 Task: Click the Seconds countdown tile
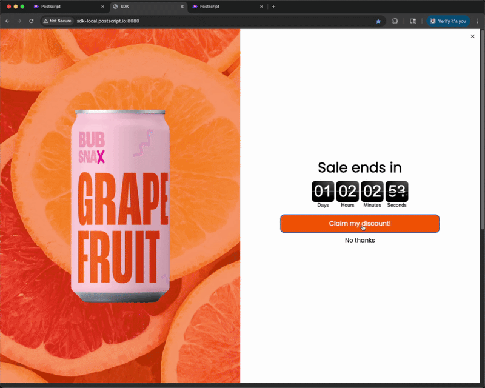pos(397,191)
